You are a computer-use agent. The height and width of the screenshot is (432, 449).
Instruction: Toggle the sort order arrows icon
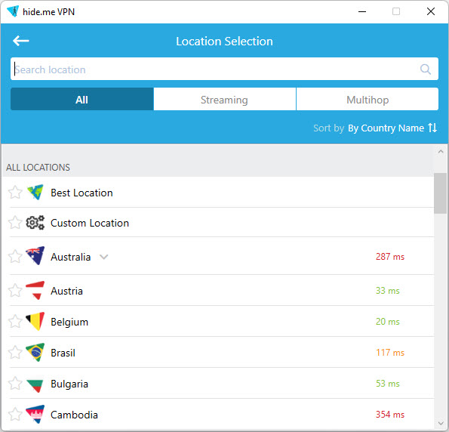432,128
